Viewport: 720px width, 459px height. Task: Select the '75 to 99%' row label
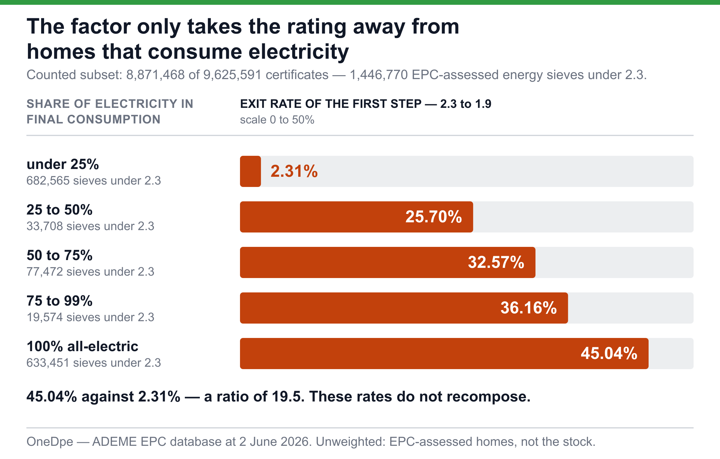(59, 301)
